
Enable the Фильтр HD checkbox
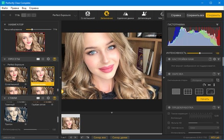[x=169, y=123]
